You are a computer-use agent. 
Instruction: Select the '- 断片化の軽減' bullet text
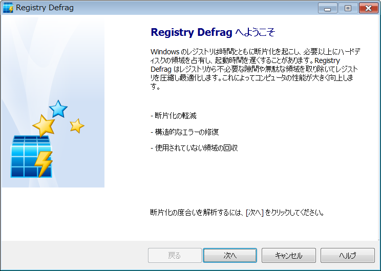[174, 116]
